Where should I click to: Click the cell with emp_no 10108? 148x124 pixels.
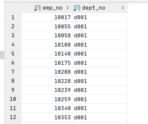47,45
